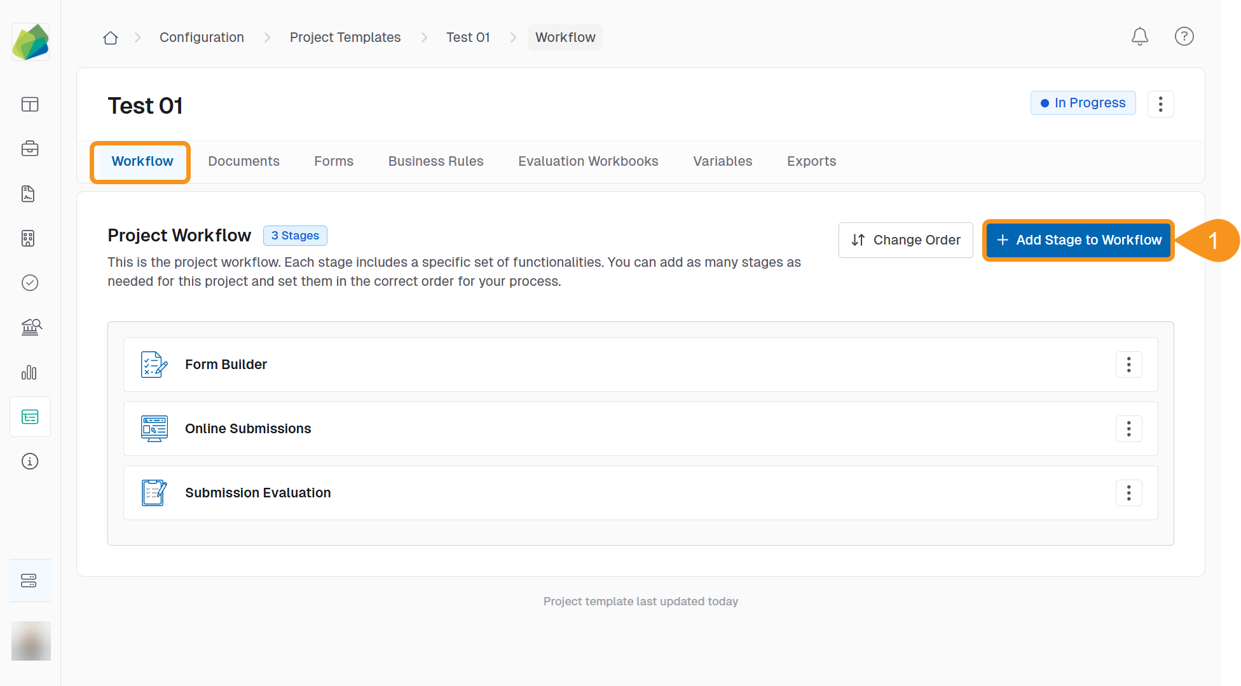Click the dashboard layout sidebar icon
The height and width of the screenshot is (686, 1241).
click(x=30, y=104)
